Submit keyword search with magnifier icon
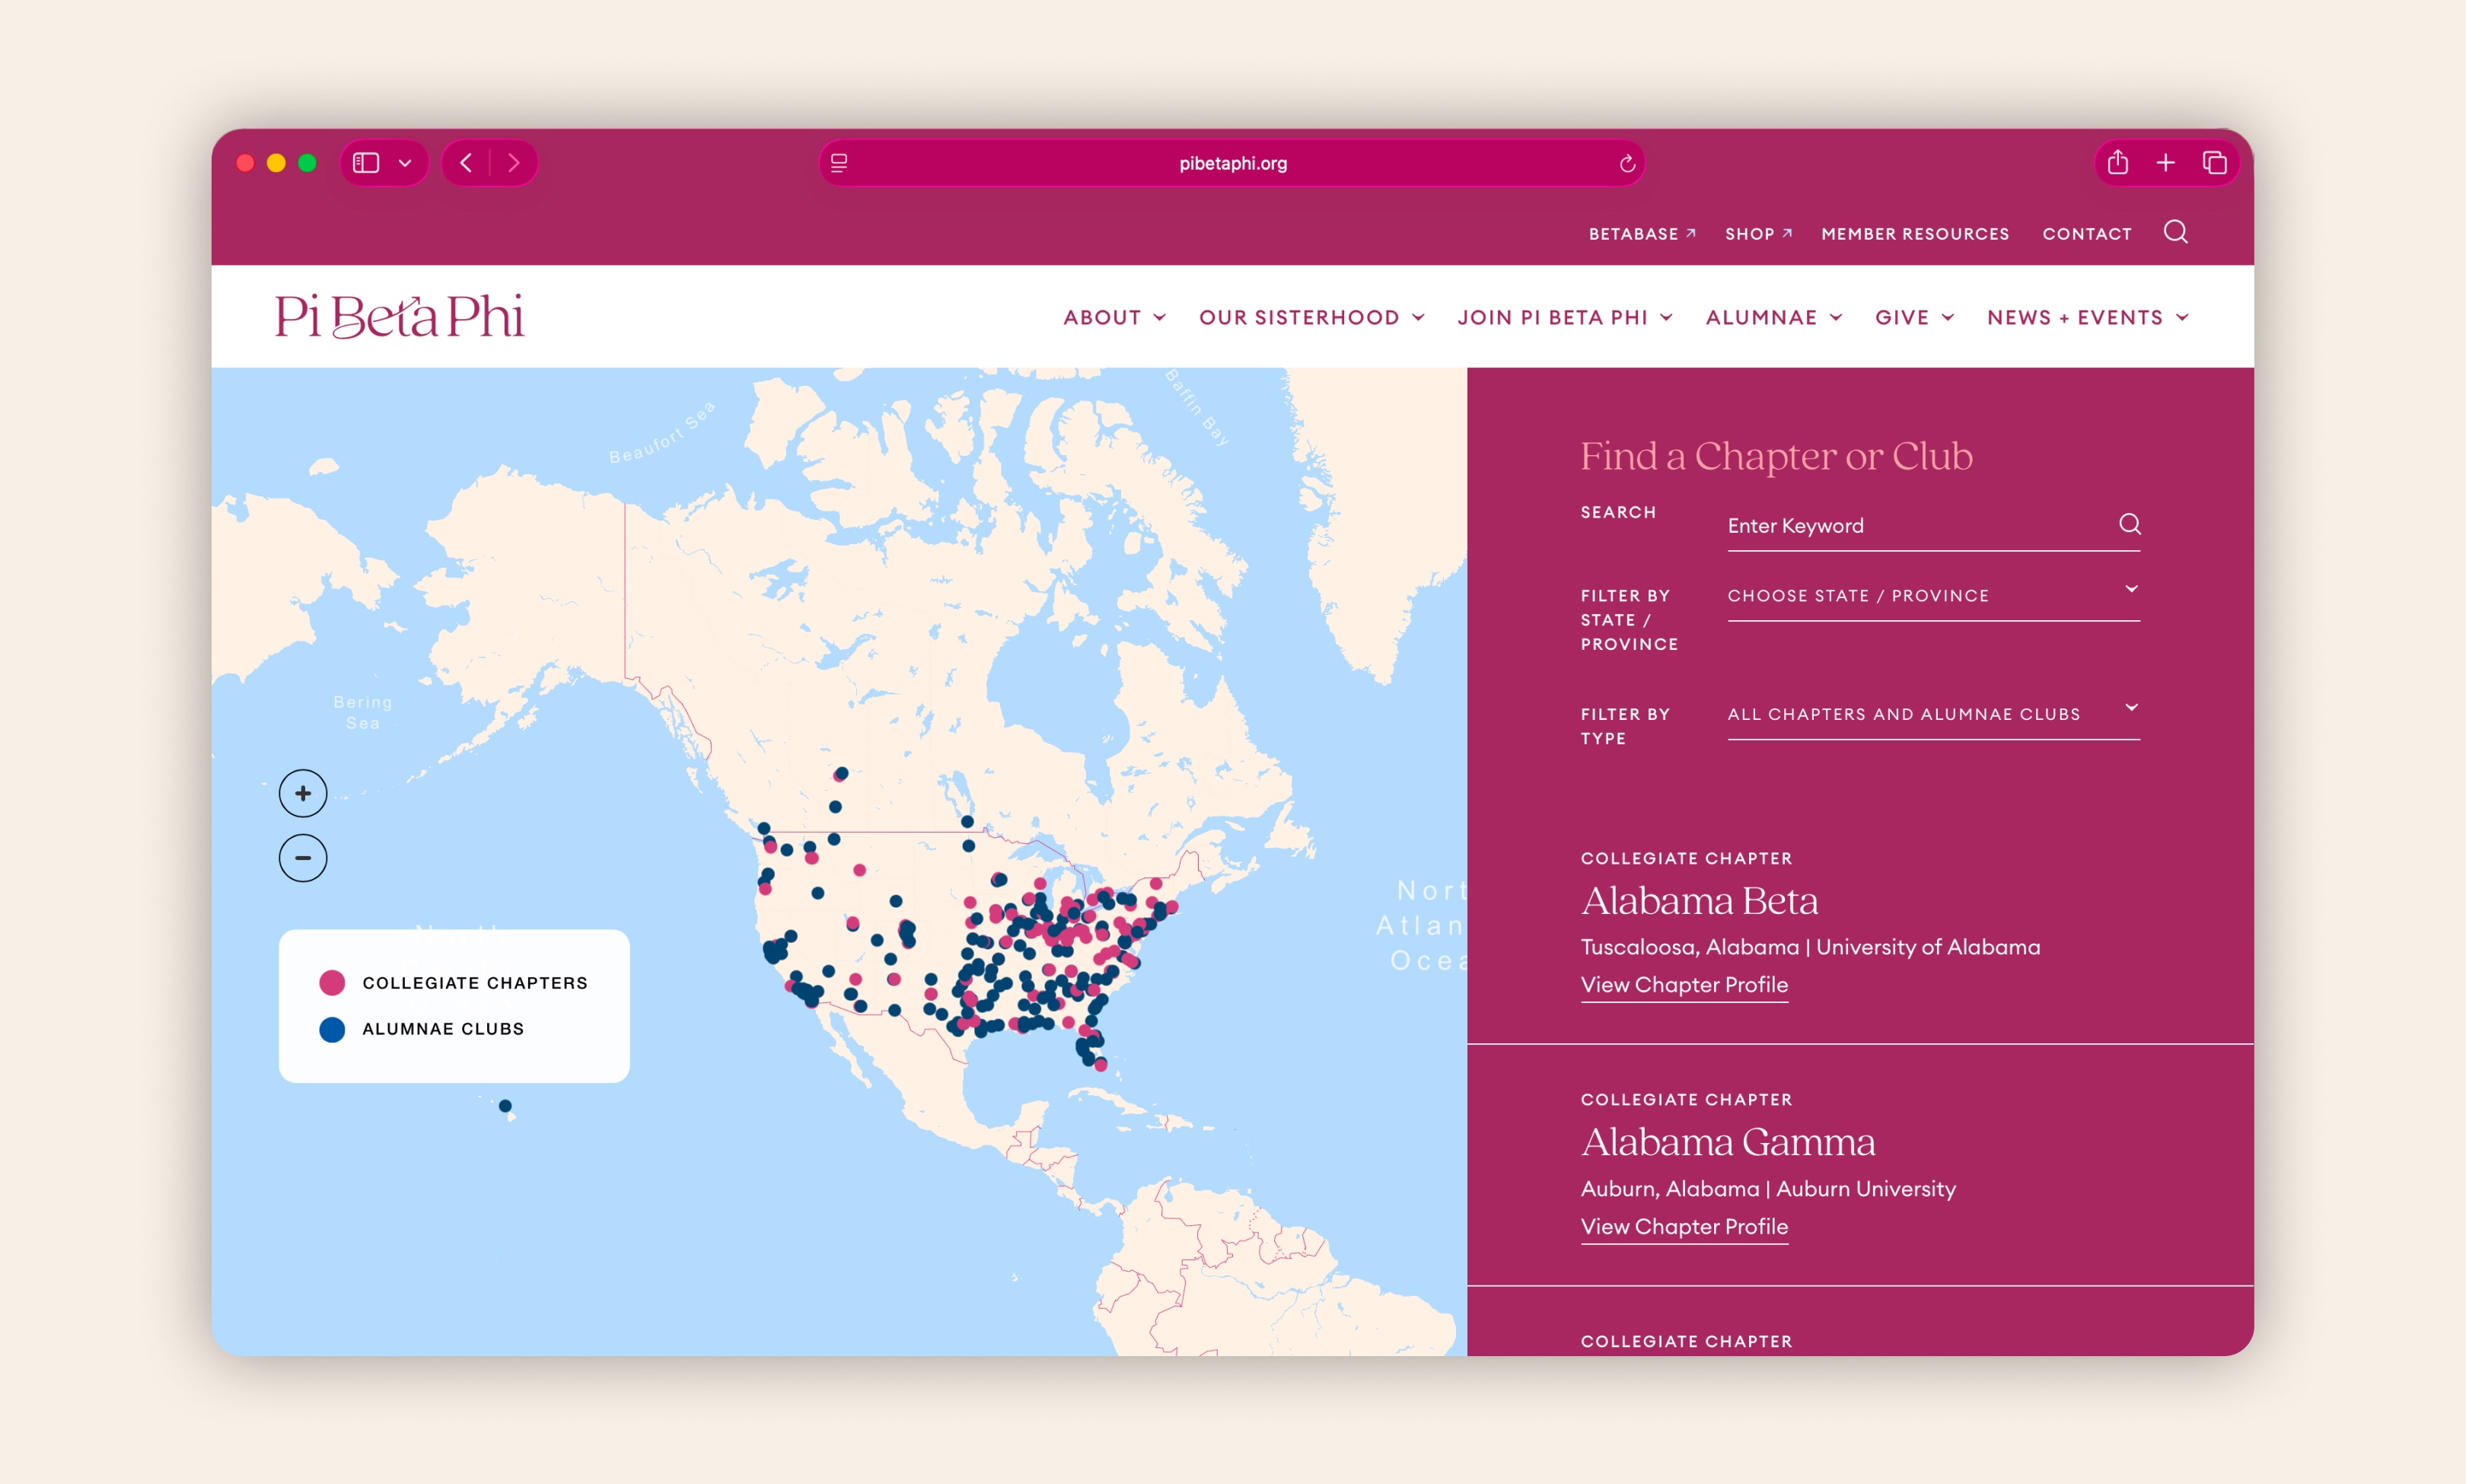This screenshot has height=1484, width=2466. coord(2129,524)
